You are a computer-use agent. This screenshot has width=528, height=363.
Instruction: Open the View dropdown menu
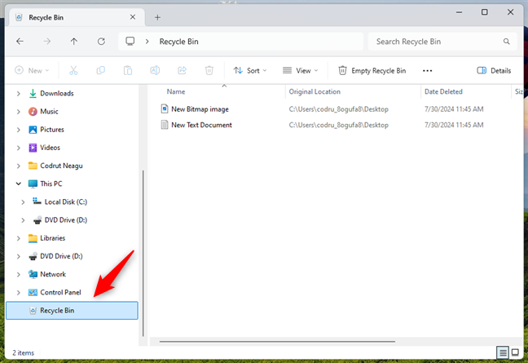pyautogui.click(x=300, y=70)
